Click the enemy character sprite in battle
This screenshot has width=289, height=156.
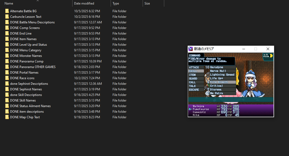253,83
